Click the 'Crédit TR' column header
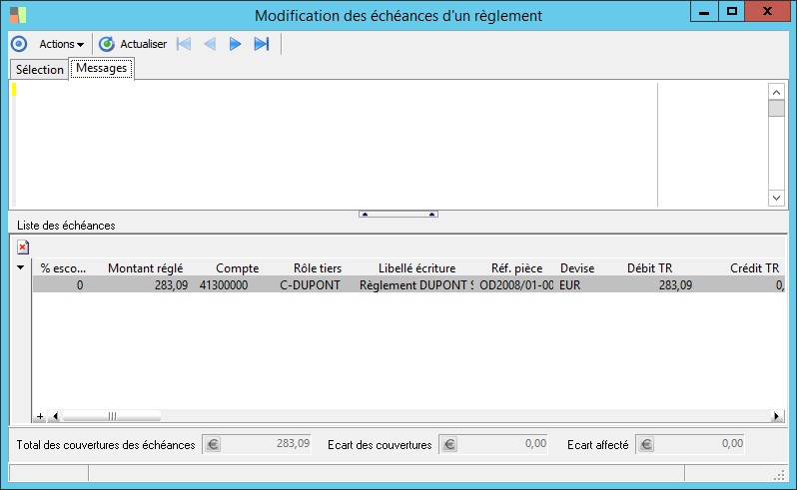The width and height of the screenshot is (797, 490). coord(754,268)
